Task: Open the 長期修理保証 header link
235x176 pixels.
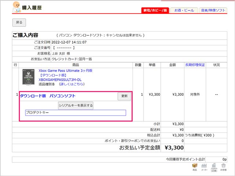Action: pos(195,65)
